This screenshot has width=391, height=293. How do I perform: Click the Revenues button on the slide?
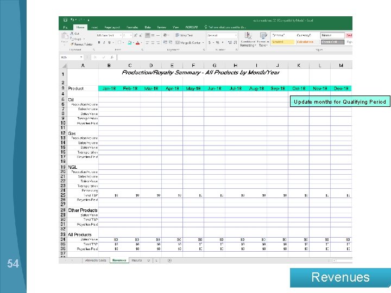tap(340, 278)
